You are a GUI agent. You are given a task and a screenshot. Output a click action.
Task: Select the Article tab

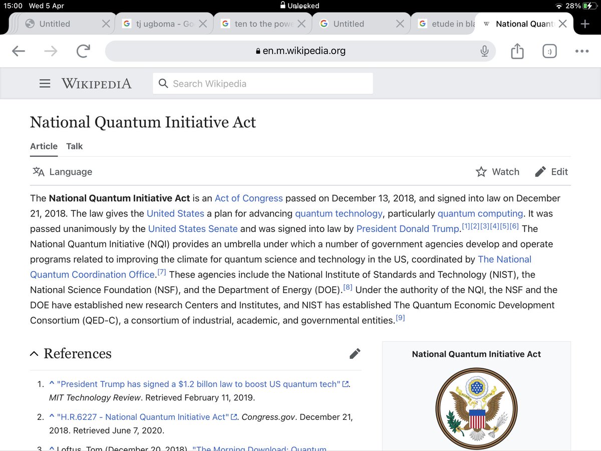(44, 146)
